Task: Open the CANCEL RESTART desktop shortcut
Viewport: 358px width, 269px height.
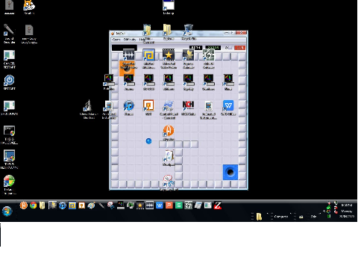Action: tap(9, 59)
